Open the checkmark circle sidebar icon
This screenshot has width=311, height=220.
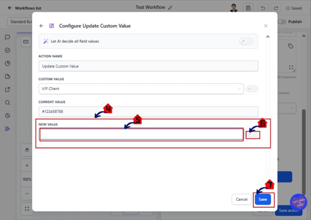click(7, 50)
